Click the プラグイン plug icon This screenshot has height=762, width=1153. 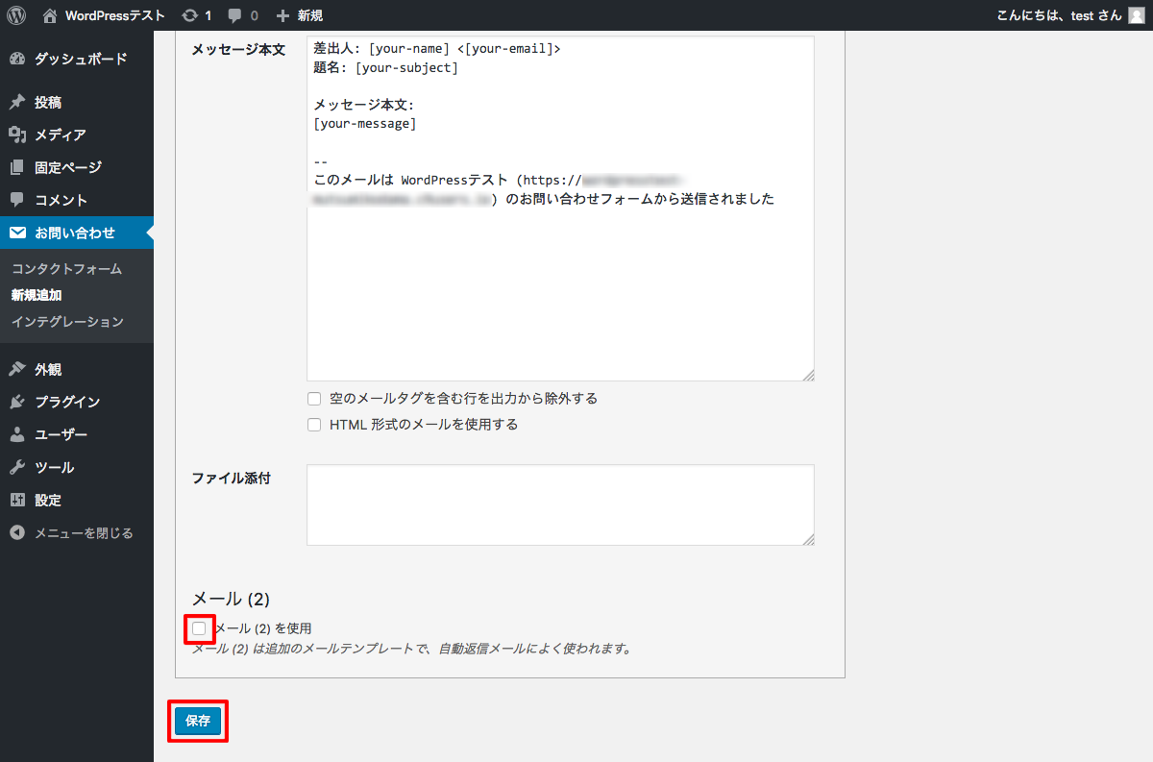click(17, 402)
